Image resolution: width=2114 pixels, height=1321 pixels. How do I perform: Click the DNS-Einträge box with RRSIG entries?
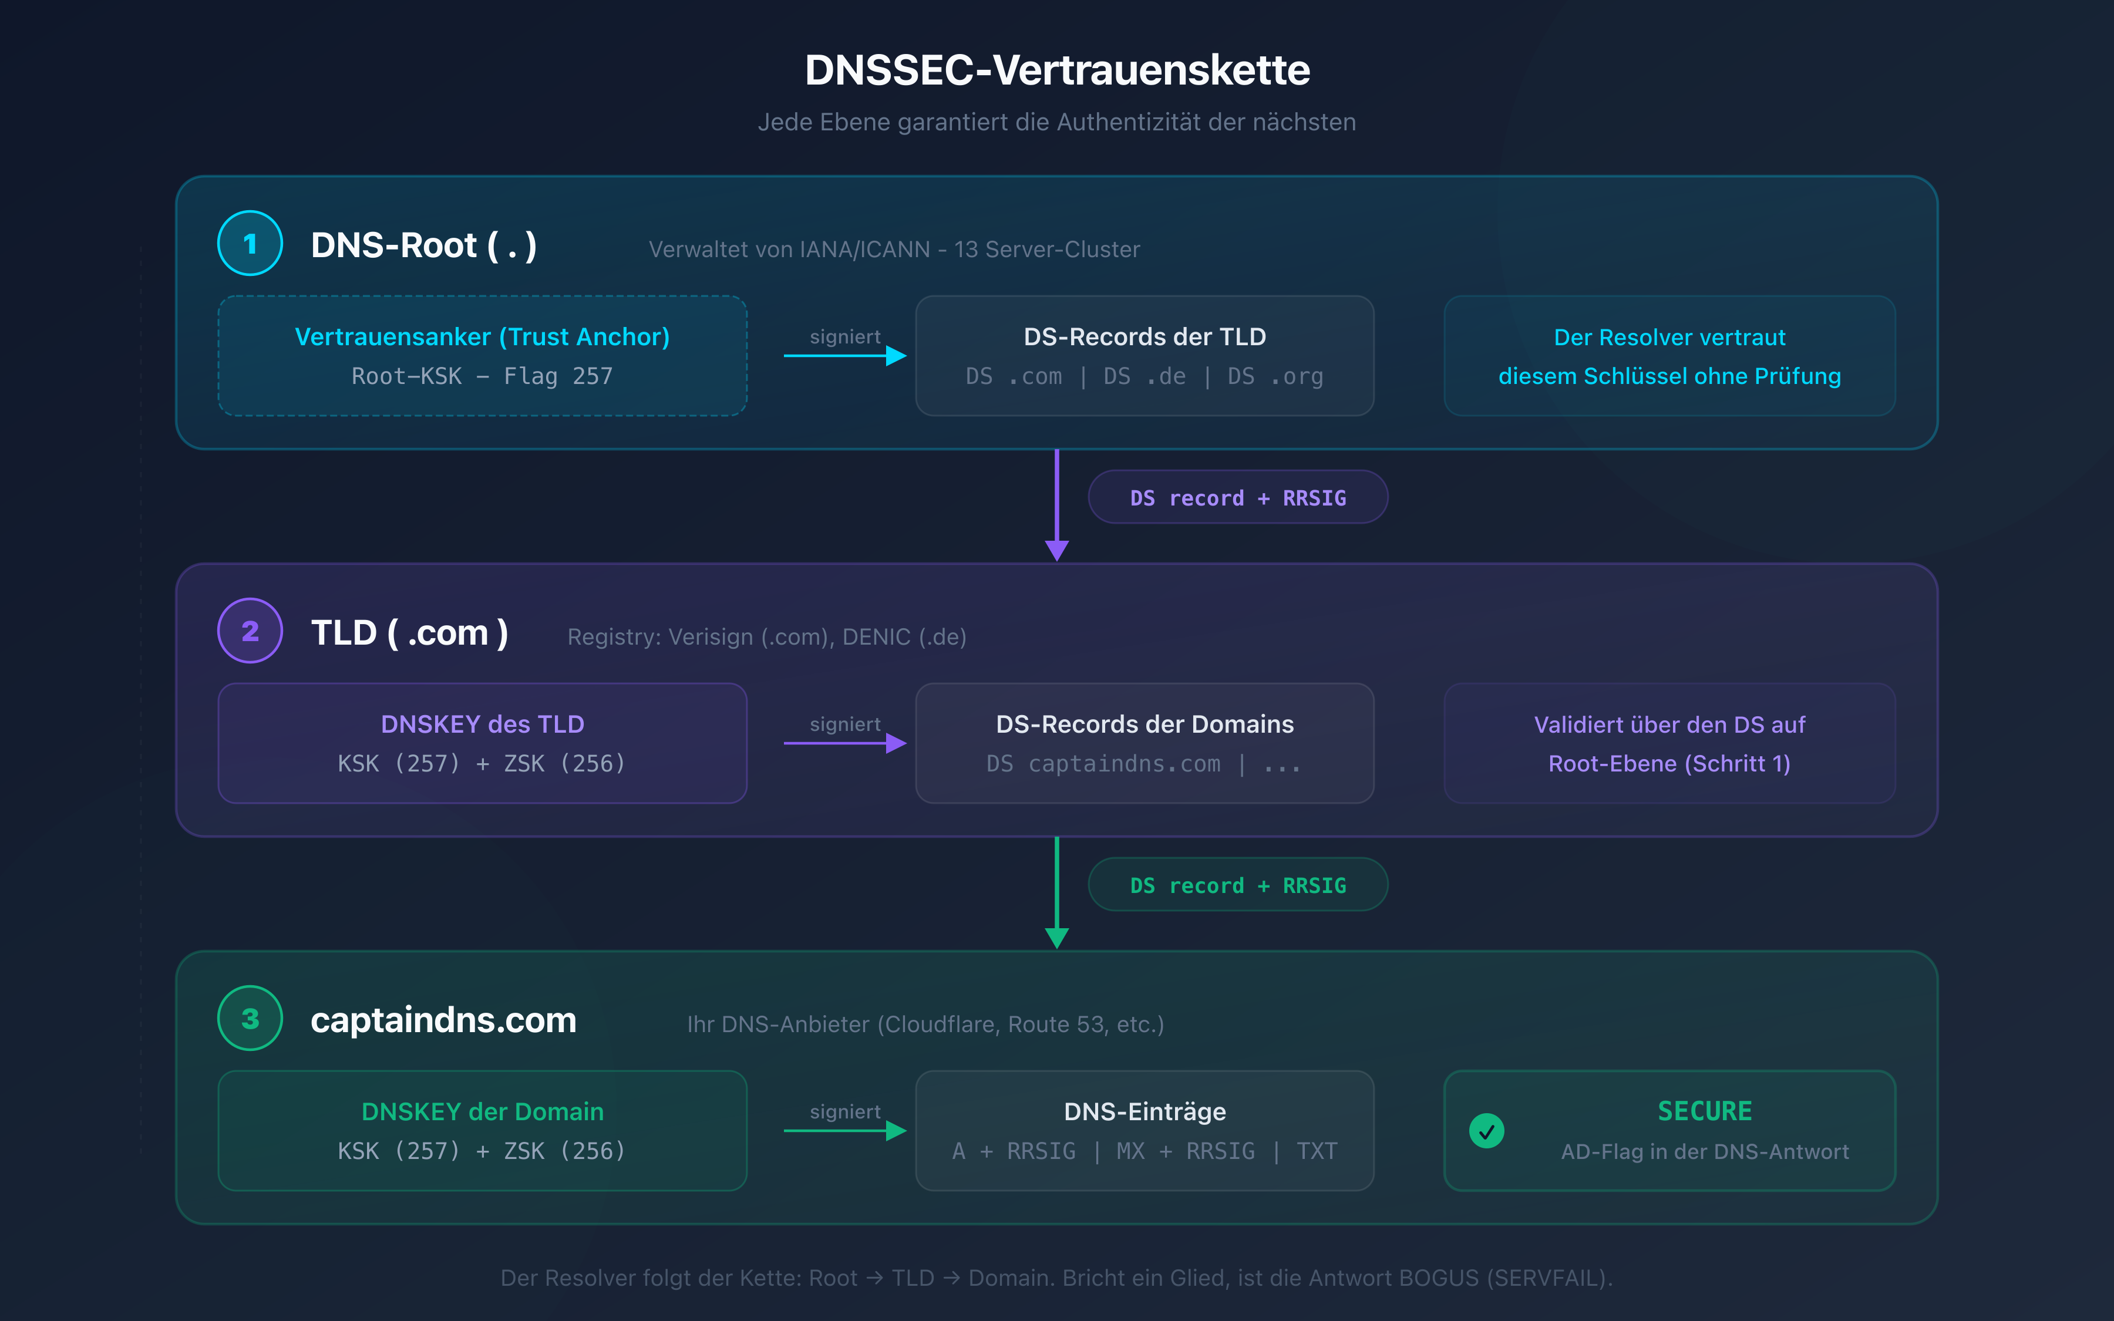(1144, 1131)
